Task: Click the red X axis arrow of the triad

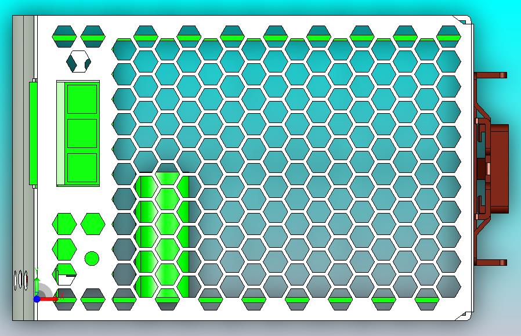Action: coord(49,299)
